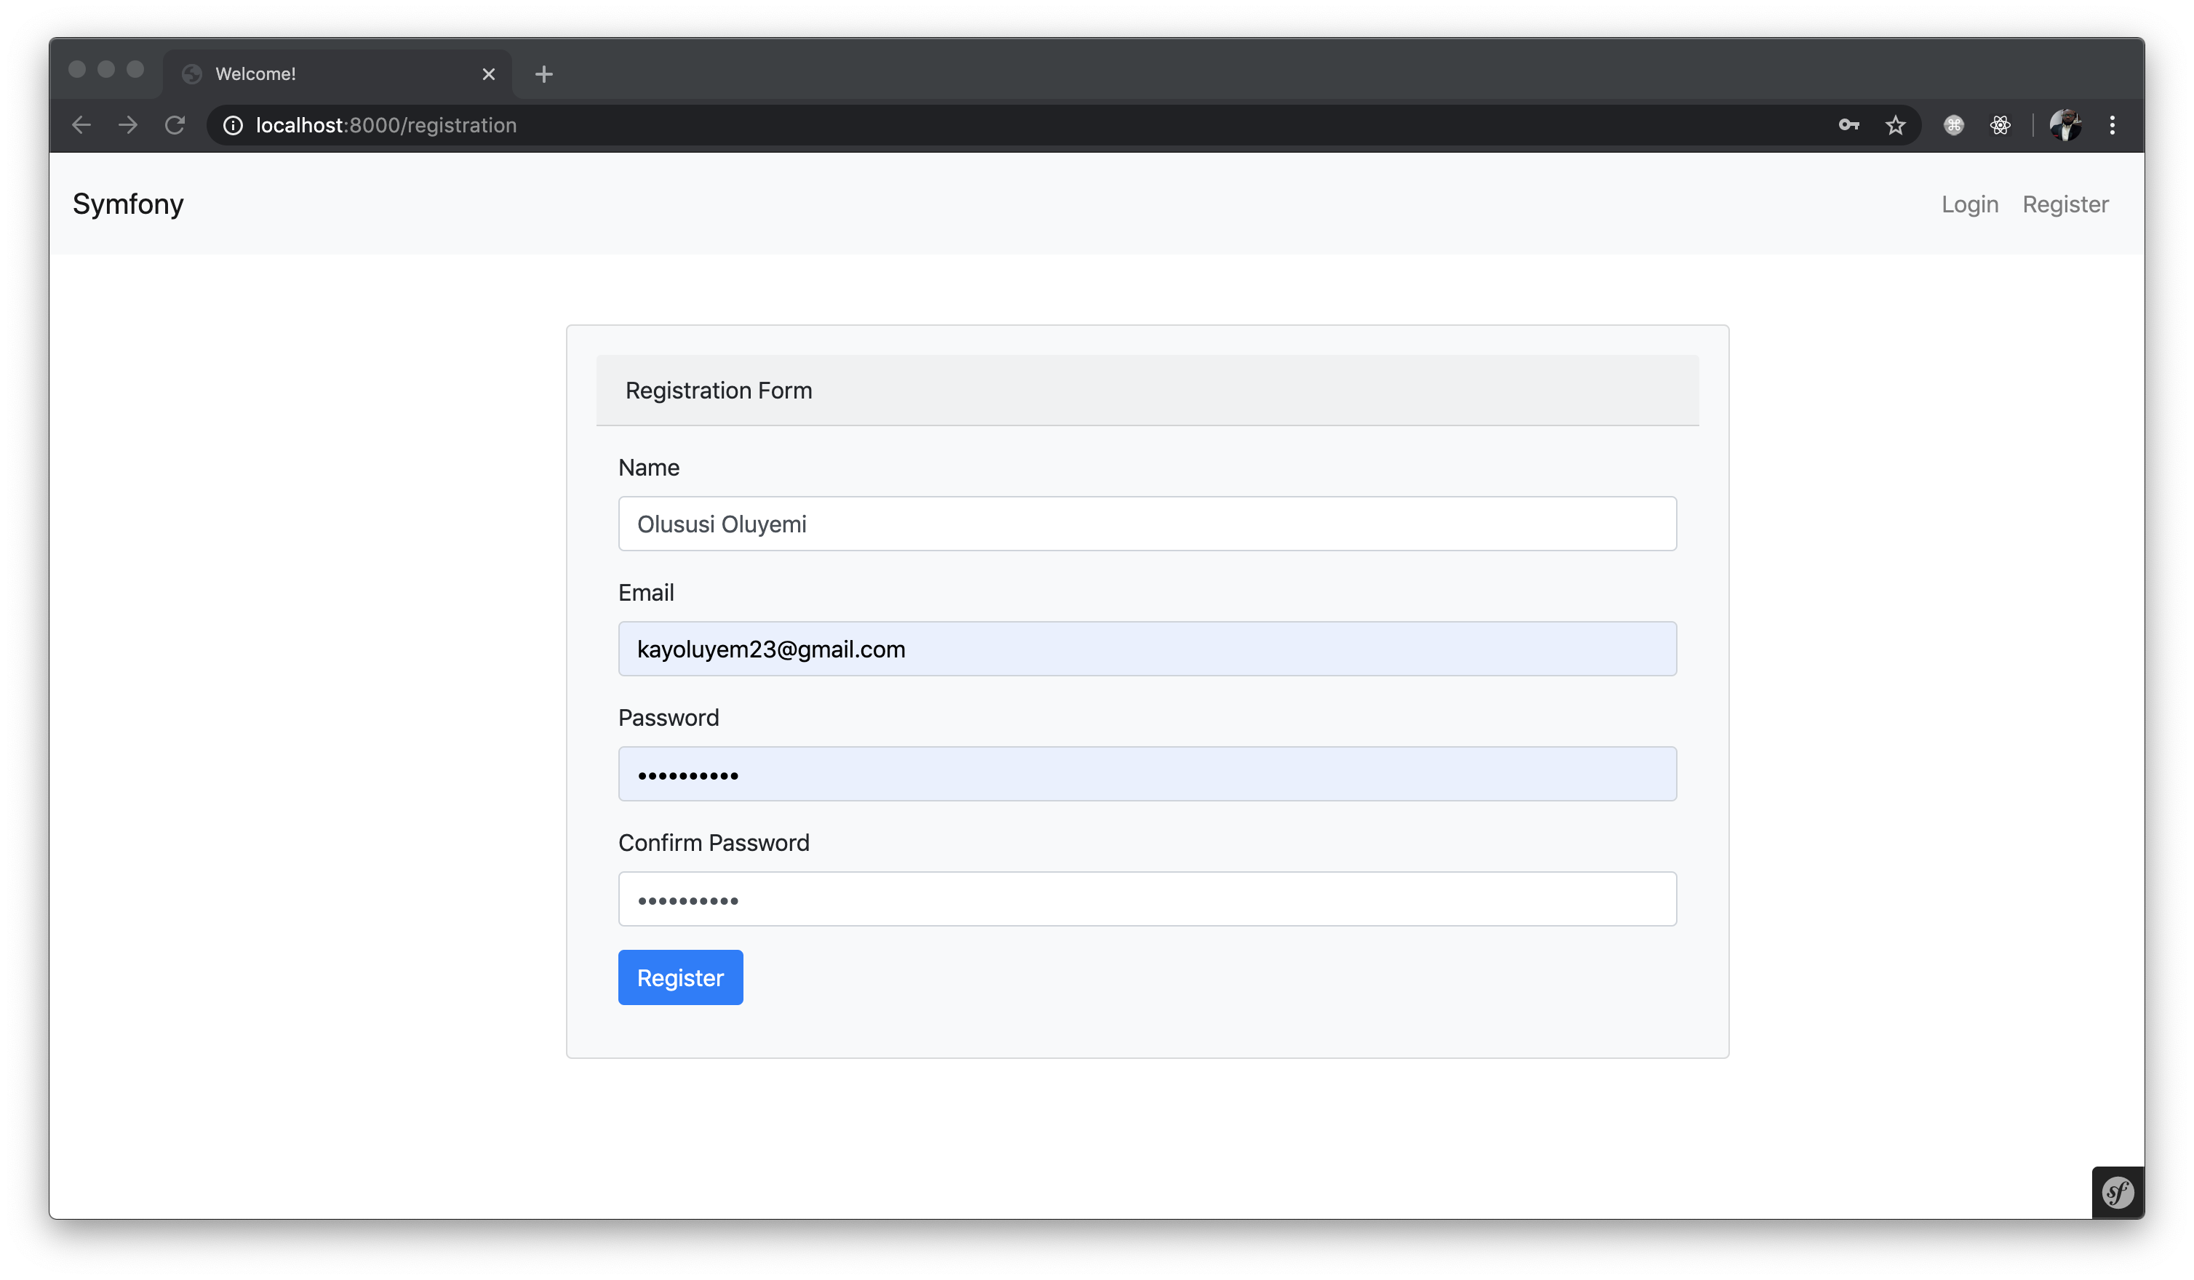The width and height of the screenshot is (2194, 1280).
Task: Reload the registration page
Action: click(175, 125)
